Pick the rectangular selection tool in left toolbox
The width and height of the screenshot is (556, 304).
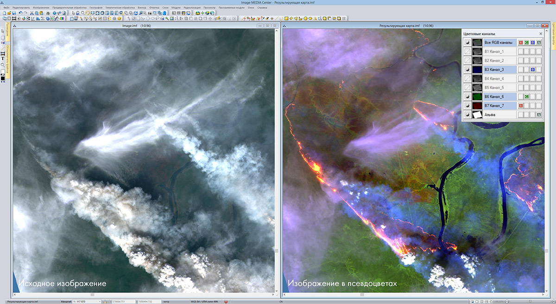[3, 37]
